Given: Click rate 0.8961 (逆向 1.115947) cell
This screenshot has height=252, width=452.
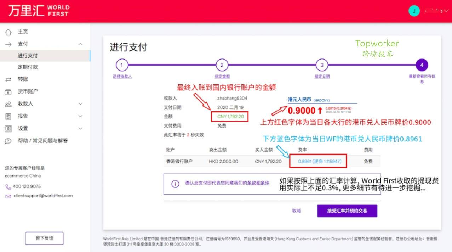Looking at the screenshot, I should (x=319, y=161).
